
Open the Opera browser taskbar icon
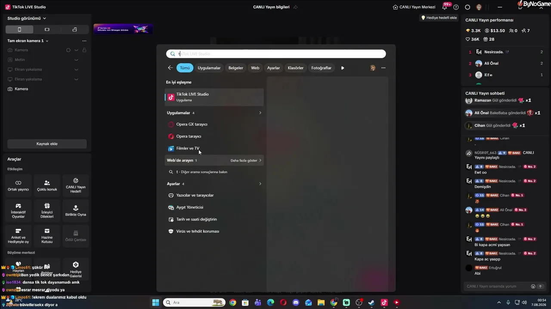tap(283, 303)
